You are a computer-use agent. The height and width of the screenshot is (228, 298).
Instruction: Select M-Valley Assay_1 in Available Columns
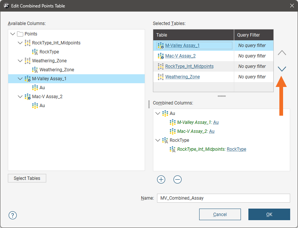pos(49,79)
